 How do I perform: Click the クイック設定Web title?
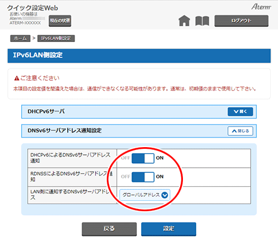pyautogui.click(x=33, y=8)
